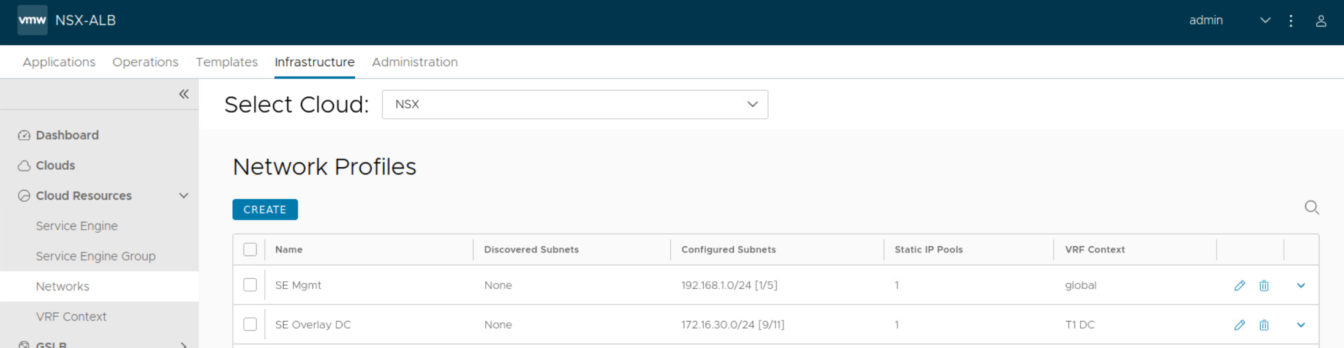Open the user profile icon in header
The width and height of the screenshot is (1344, 348).
1321,21
